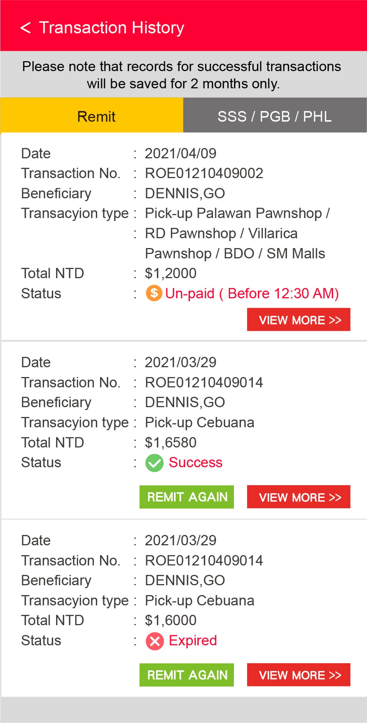The height and width of the screenshot is (723, 367).
Task: View more for the 2021/04/09 transaction
Action: (298, 319)
